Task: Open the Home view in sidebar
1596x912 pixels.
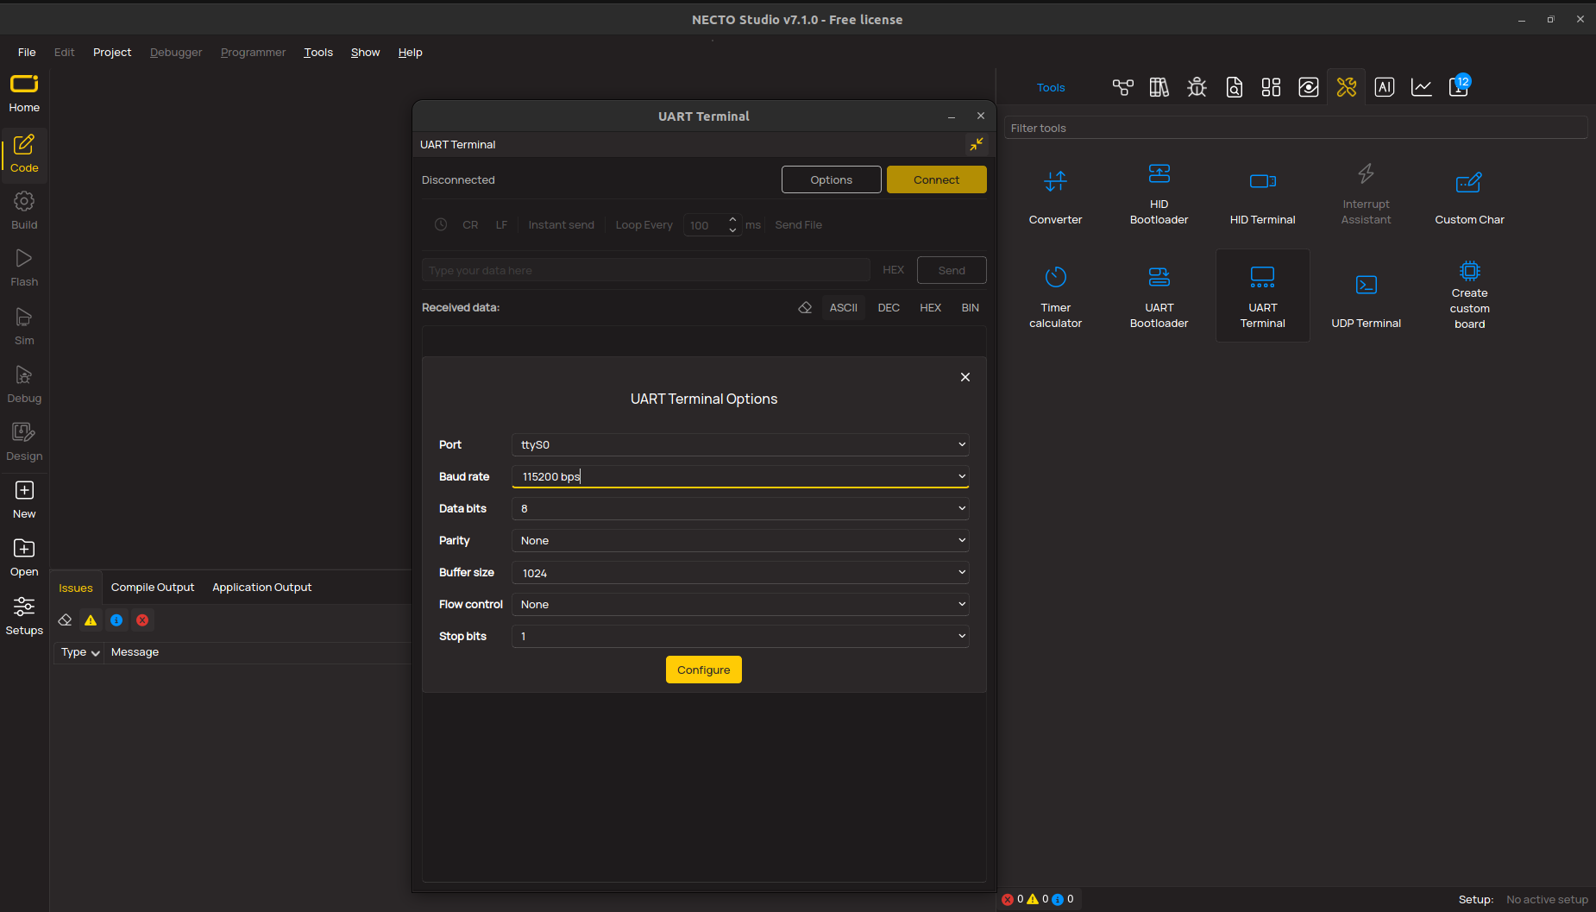Action: pos(24,94)
